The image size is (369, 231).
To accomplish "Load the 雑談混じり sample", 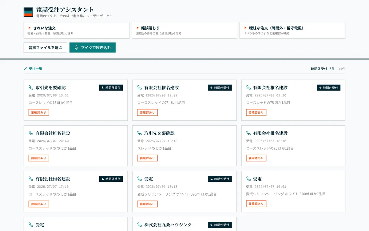I will coord(184,30).
